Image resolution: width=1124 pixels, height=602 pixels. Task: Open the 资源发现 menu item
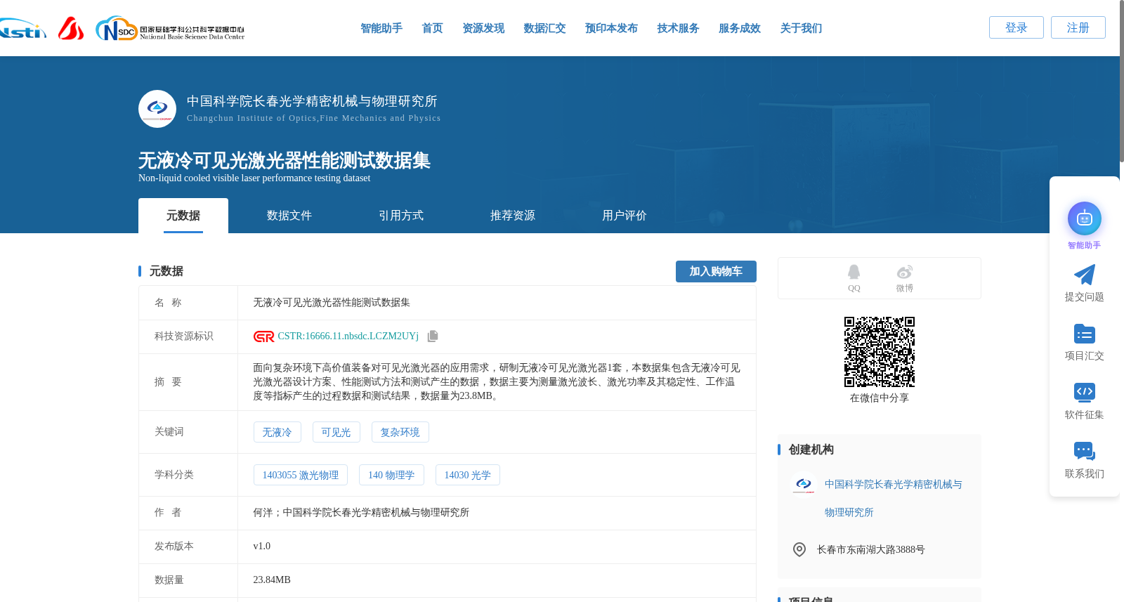click(483, 28)
